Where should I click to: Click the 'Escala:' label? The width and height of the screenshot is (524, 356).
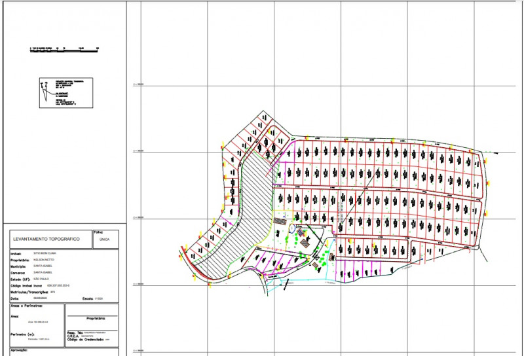tap(88, 298)
